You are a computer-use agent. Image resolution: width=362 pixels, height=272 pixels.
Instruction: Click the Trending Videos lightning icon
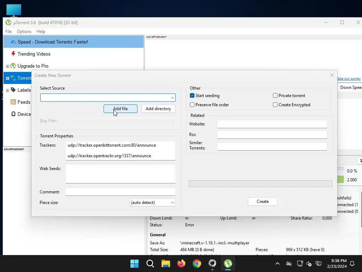[13, 54]
